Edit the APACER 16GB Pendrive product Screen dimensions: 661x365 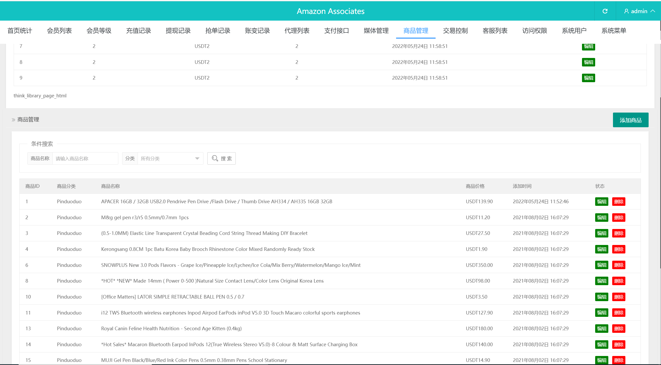point(601,201)
